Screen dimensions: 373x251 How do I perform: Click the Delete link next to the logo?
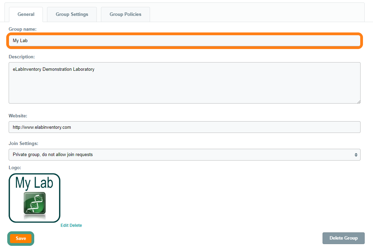[x=76, y=225]
